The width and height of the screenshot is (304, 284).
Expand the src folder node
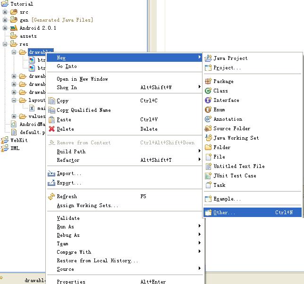click(x=5, y=12)
